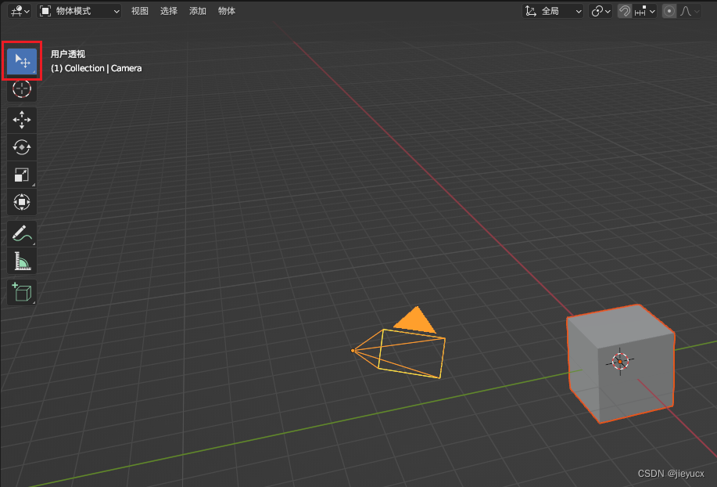The image size is (717, 487).
Task: Activate the Rotate tool
Action: tap(22, 147)
